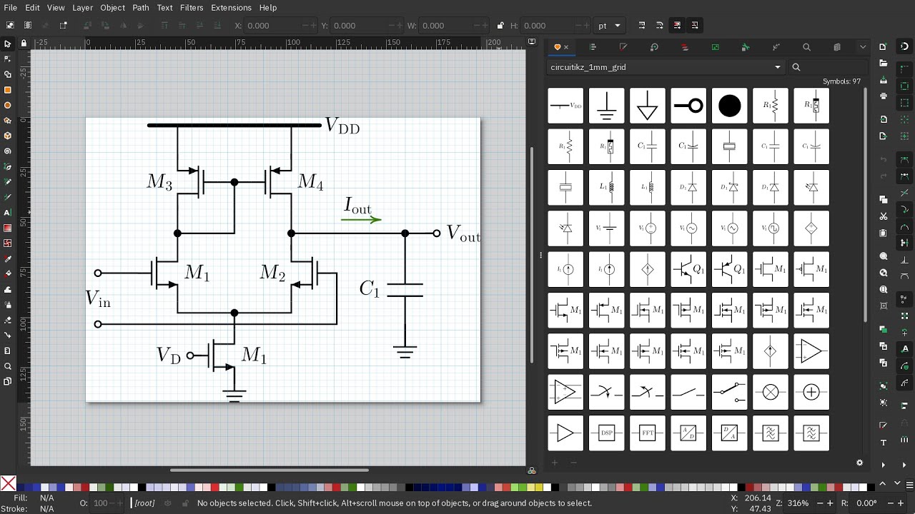Click the X coordinate field
This screenshot has width=915, height=514.
point(280,26)
